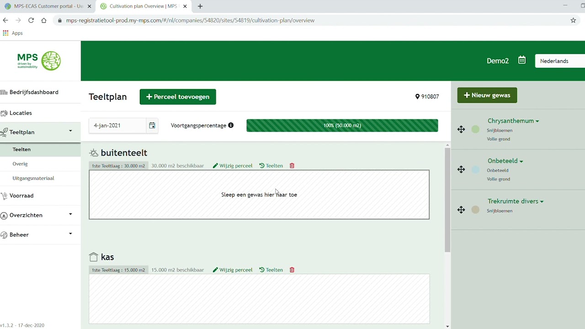Click the location pin icon beside 910807
Image resolution: width=585 pixels, height=329 pixels.
pyautogui.click(x=417, y=97)
